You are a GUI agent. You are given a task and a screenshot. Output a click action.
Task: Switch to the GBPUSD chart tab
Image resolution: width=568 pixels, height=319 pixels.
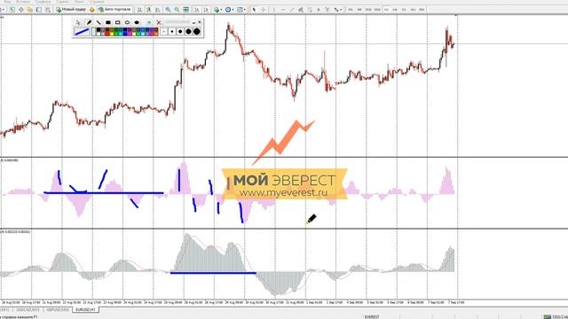point(57,310)
